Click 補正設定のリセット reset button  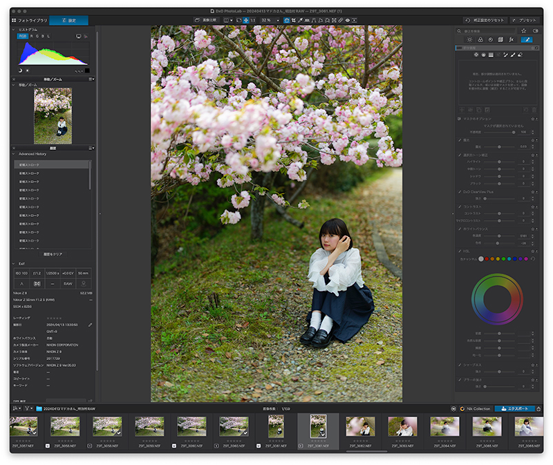point(485,21)
